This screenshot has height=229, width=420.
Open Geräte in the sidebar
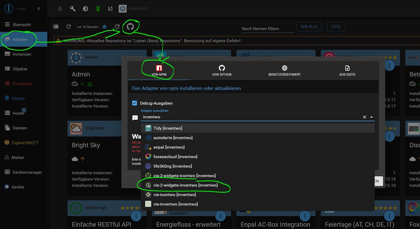(x=24, y=187)
